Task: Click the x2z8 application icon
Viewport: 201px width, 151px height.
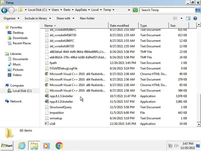Action: [47, 124]
